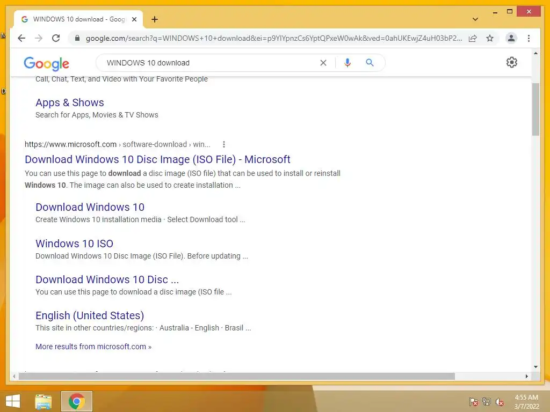Open the Chrome three-dot menu
Image resolution: width=550 pixels, height=412 pixels.
pos(529,38)
